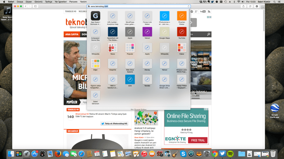Open @teknoblog140 tweet link
The height and width of the screenshot is (159, 284).
(x=82, y=114)
